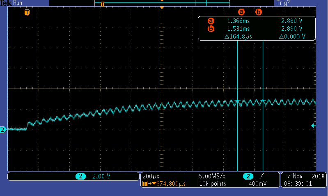
Task: Click the cursor a icon in the readout box
Action: pyautogui.click(x=211, y=21)
